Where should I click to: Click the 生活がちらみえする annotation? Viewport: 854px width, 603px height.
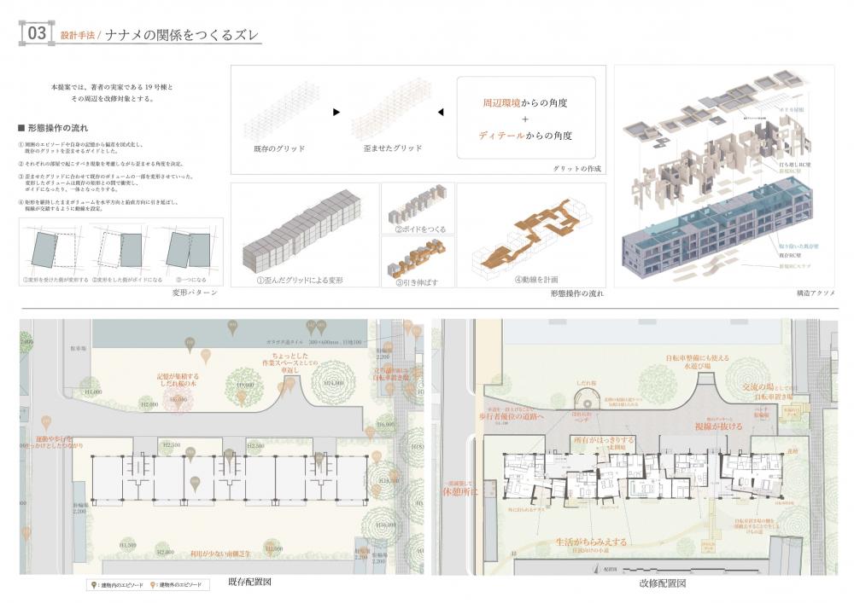591,541
